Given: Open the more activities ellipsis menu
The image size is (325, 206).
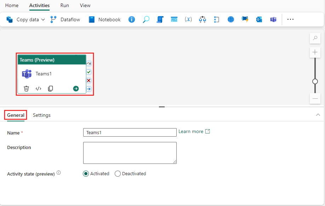Looking at the screenshot, I should coord(290,19).
